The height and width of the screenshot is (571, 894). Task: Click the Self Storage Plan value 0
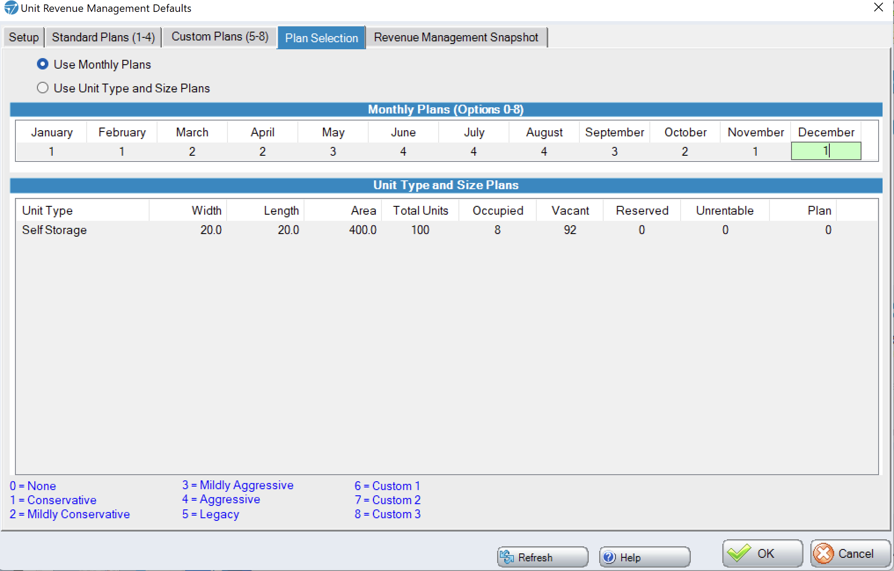tap(828, 230)
